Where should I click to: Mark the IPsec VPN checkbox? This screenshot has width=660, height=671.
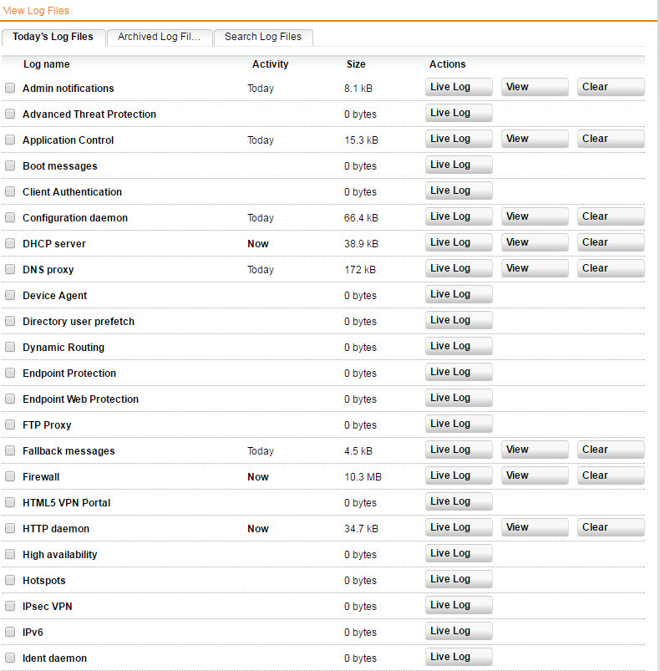(x=10, y=607)
